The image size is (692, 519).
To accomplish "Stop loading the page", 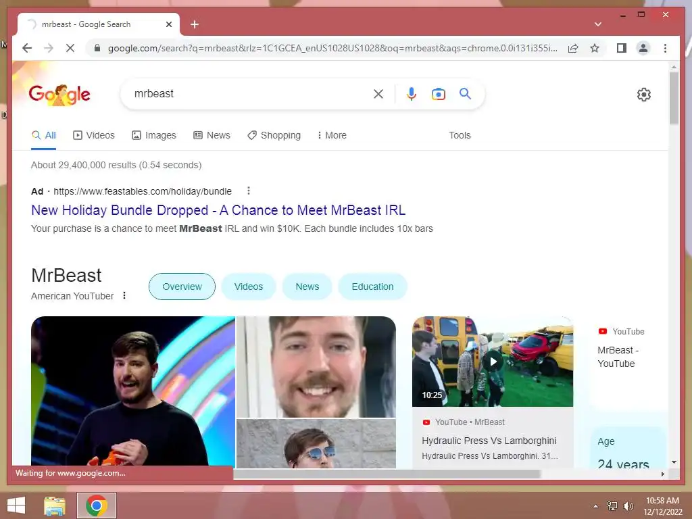I will [x=70, y=48].
